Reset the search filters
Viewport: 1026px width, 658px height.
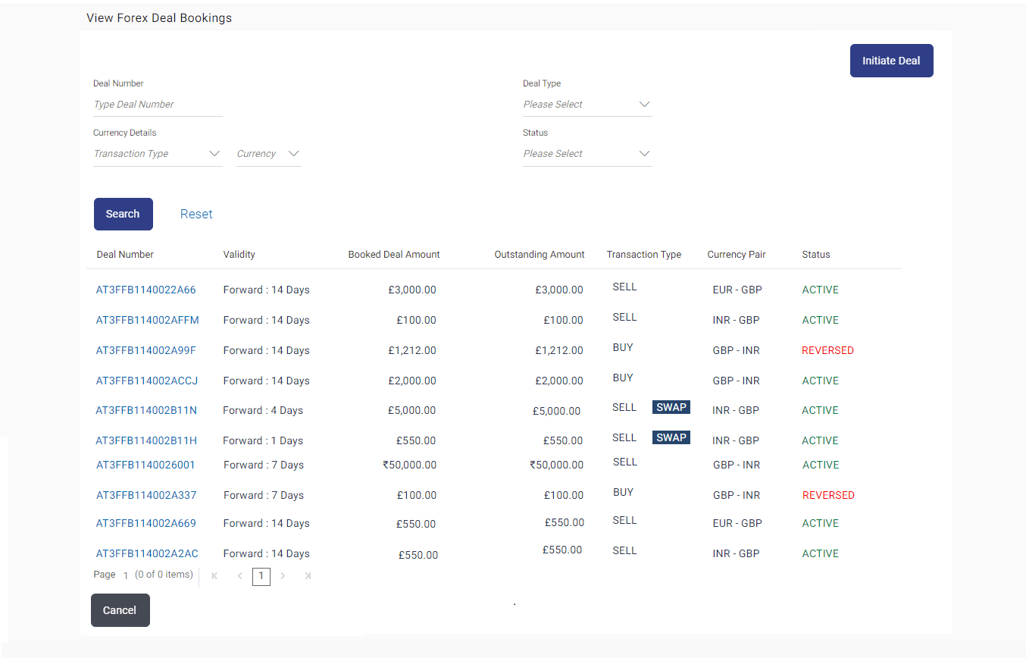tap(196, 215)
